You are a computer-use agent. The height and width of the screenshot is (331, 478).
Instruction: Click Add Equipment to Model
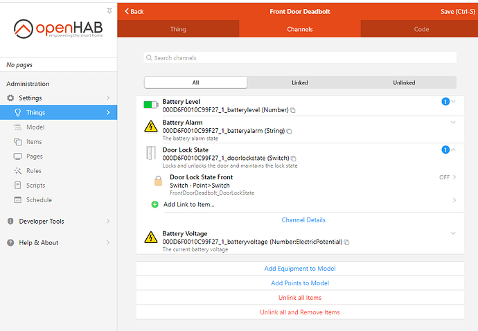(x=299, y=269)
